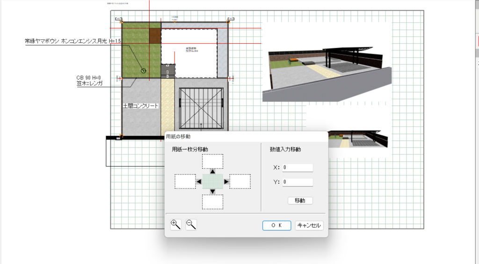Click the up arrow to move paper
The height and width of the screenshot is (264, 479).
tap(212, 171)
